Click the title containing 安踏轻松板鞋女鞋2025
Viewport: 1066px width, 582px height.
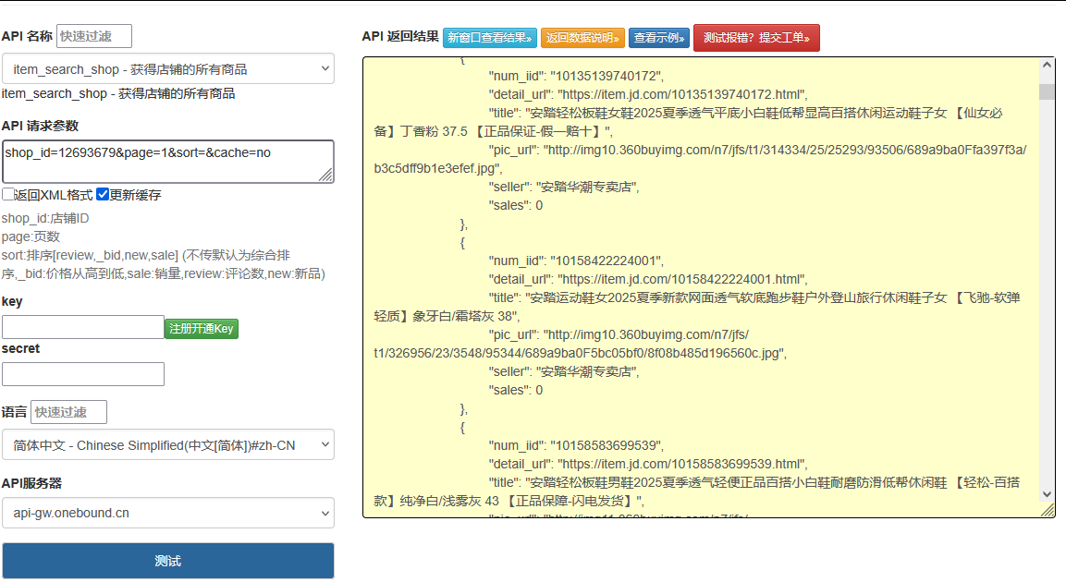[x=688, y=122]
